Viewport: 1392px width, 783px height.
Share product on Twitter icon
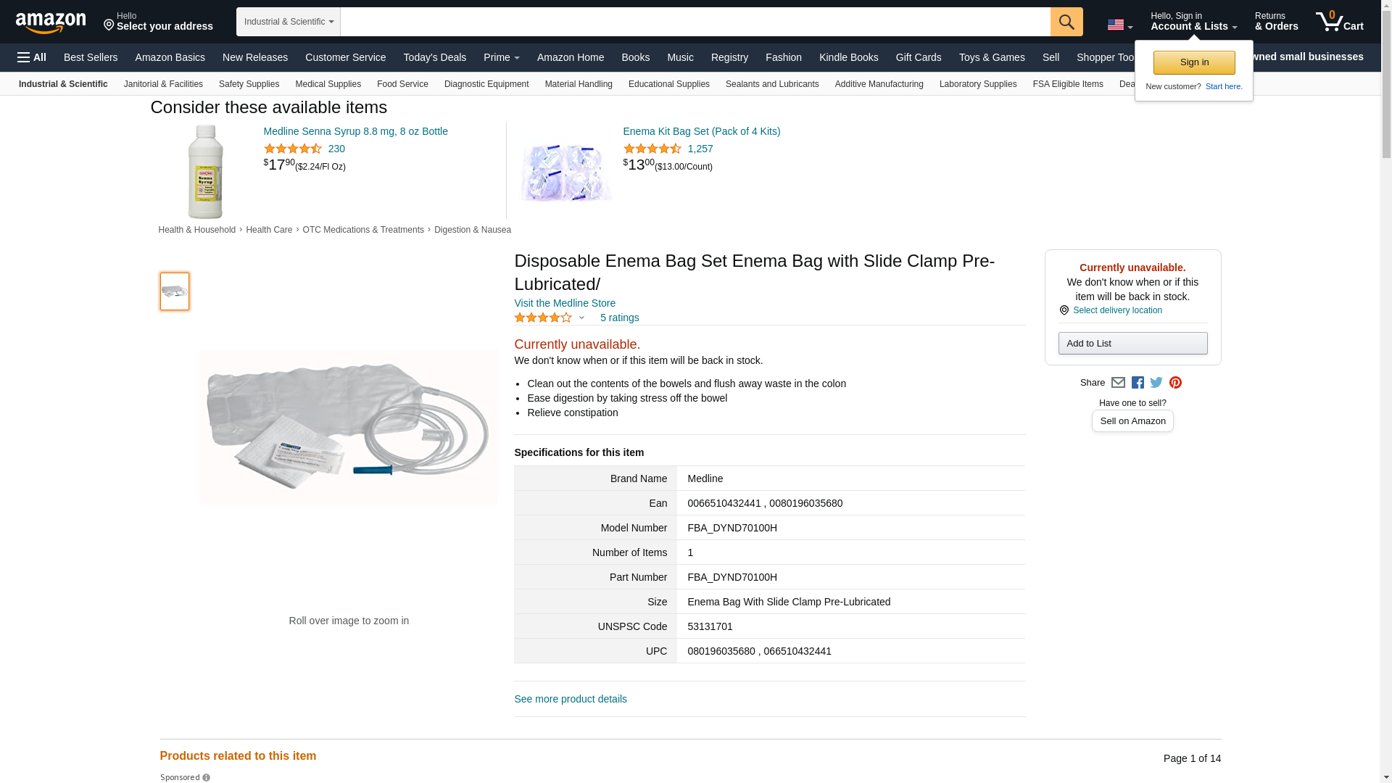[1156, 383]
